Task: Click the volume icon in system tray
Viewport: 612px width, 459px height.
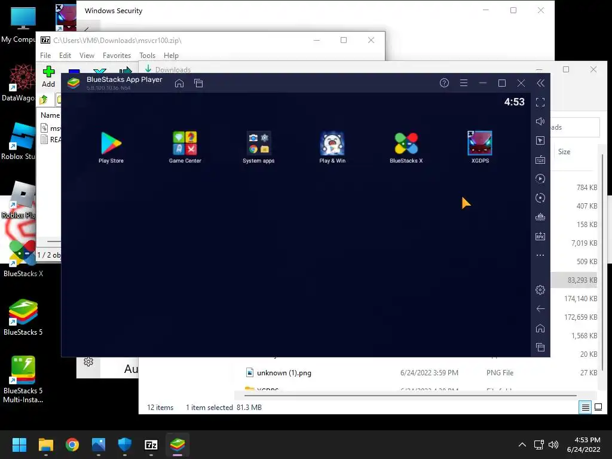Action: [x=553, y=445]
